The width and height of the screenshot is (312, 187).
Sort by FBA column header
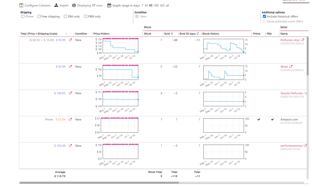[269, 33]
